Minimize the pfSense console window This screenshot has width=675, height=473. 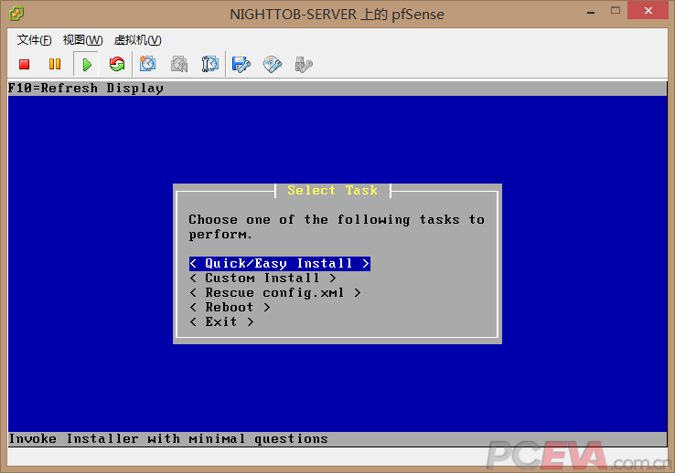point(594,12)
